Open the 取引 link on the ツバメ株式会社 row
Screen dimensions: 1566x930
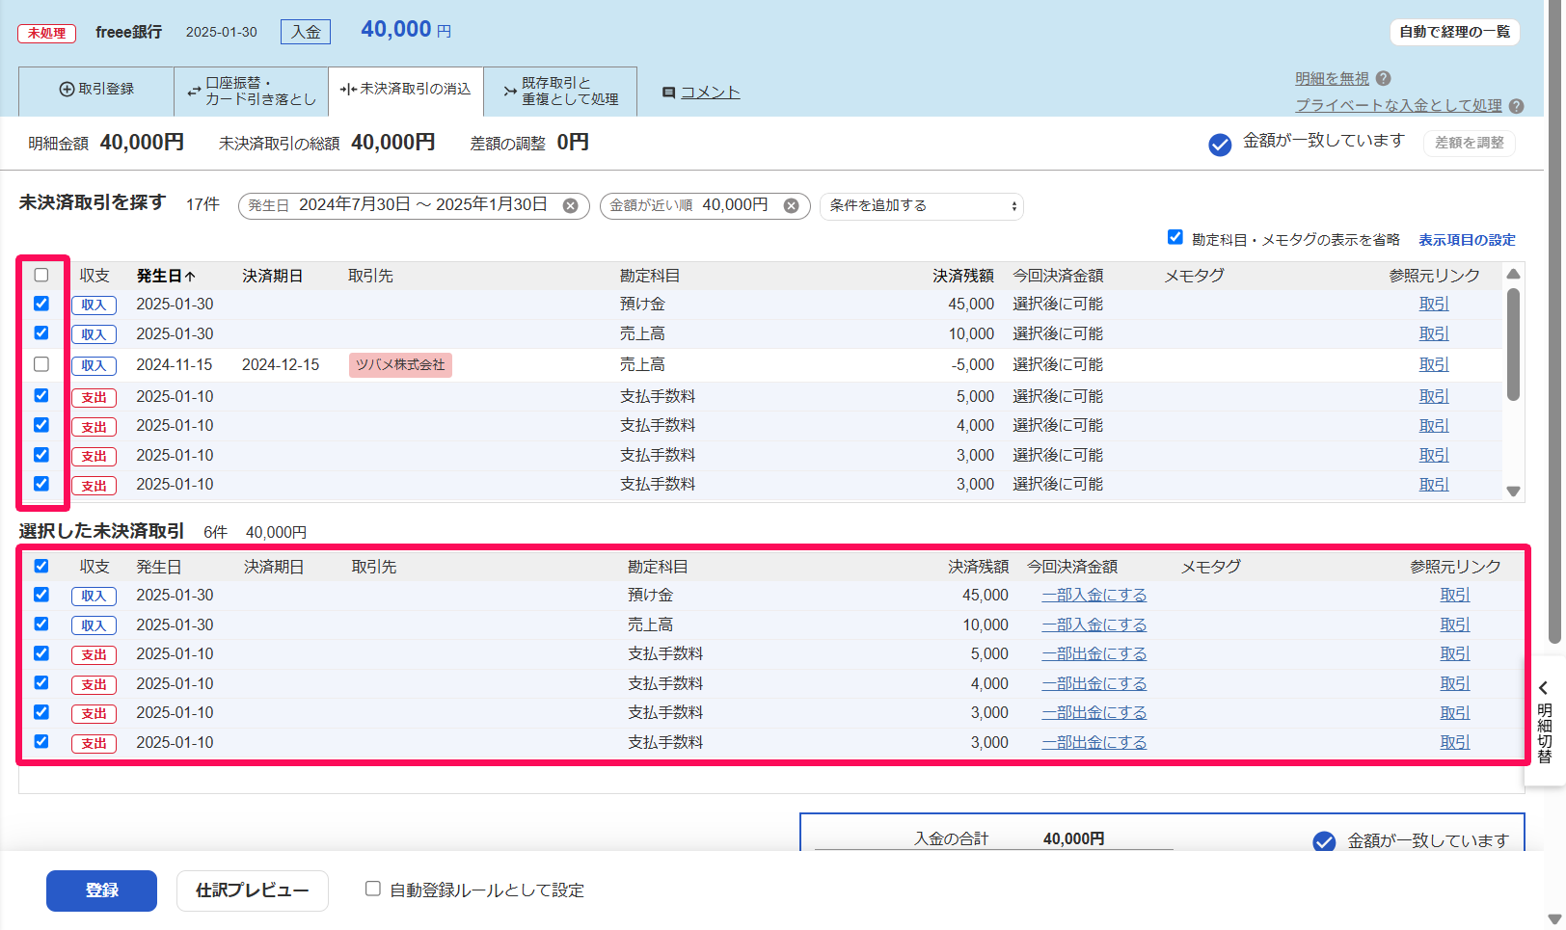(x=1434, y=365)
